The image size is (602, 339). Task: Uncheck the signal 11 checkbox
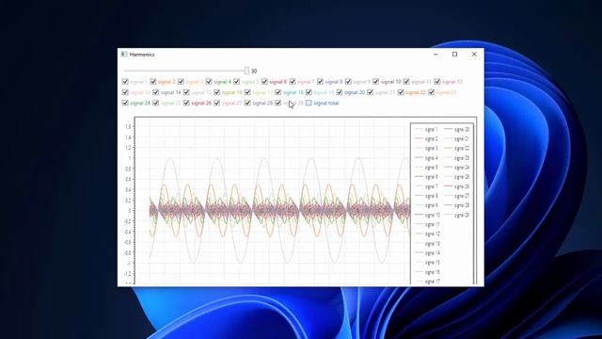click(406, 82)
